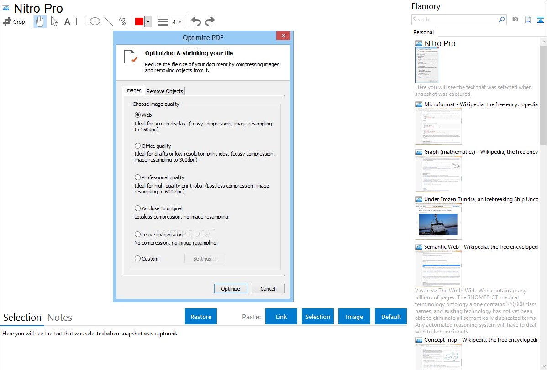Click the Concept map snapshot title
Image resolution: width=547 pixels, height=370 pixels.
pos(481,339)
